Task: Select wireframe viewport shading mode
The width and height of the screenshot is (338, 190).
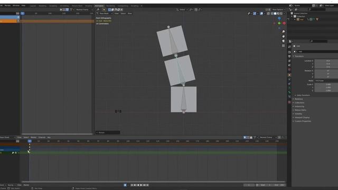Action: 272,14
